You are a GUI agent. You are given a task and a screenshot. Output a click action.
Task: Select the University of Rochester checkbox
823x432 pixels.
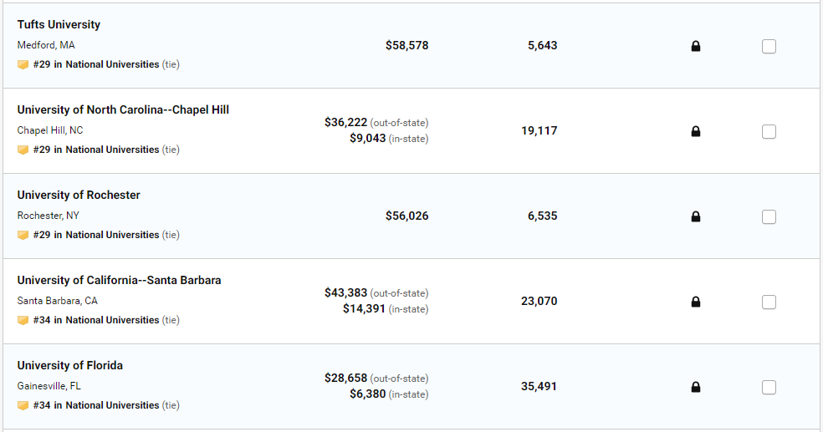769,217
